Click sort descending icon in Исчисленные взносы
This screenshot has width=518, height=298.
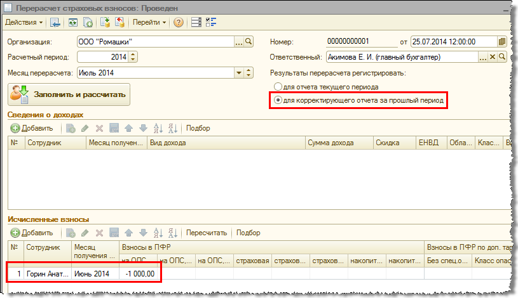pos(173,233)
